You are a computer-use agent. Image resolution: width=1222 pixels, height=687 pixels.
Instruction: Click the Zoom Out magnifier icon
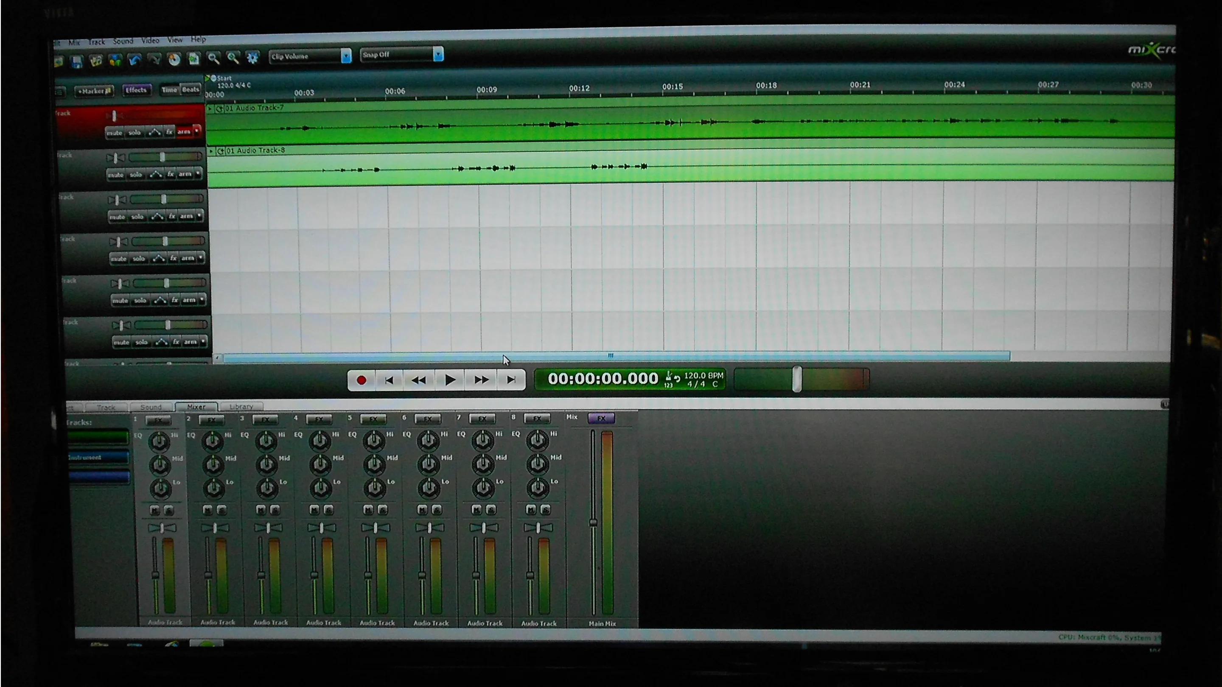pos(213,59)
